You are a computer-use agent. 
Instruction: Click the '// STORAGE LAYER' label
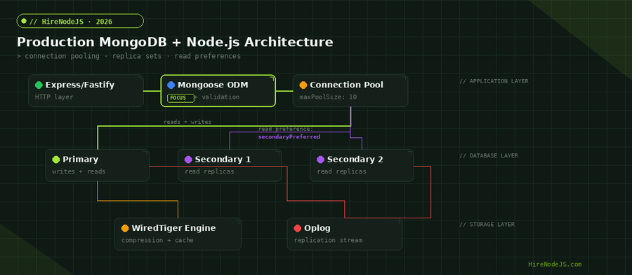[487, 225]
